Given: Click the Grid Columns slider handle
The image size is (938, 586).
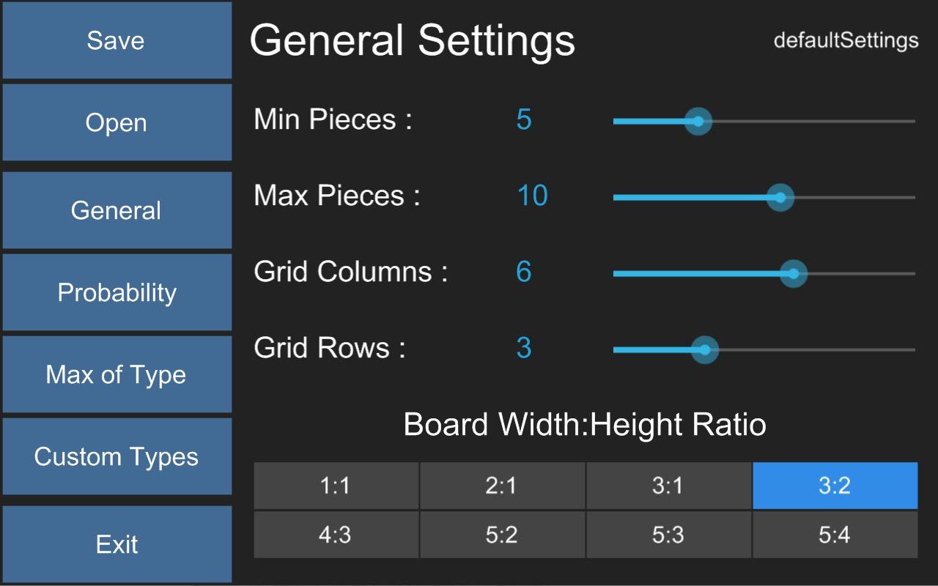Looking at the screenshot, I should click(794, 274).
